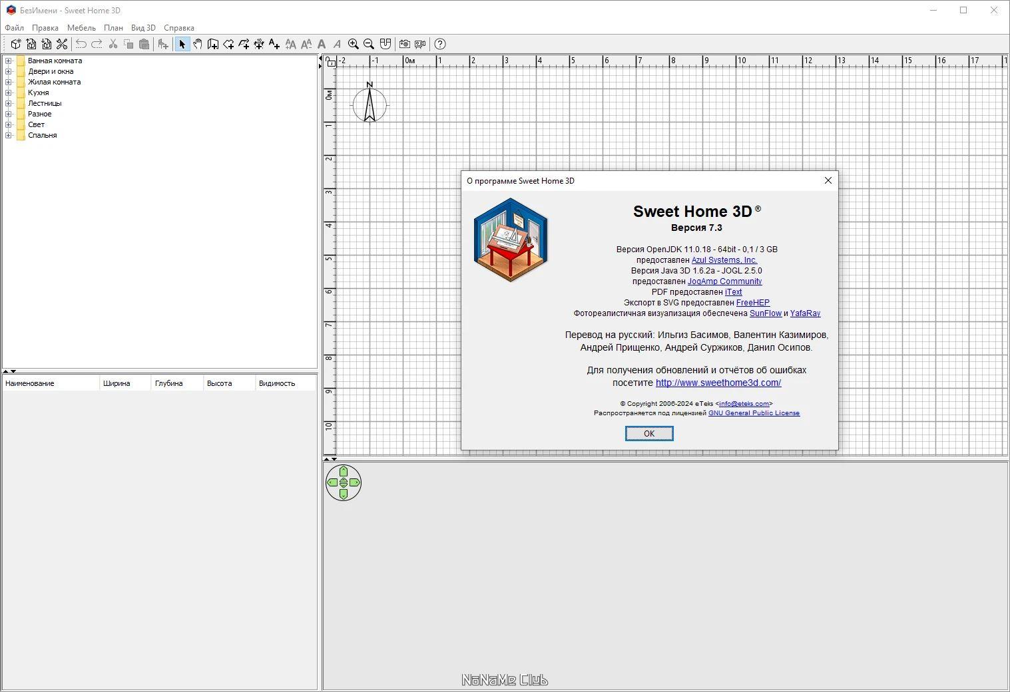Click the Open home toolbar icon
1010x692 pixels.
(x=31, y=44)
